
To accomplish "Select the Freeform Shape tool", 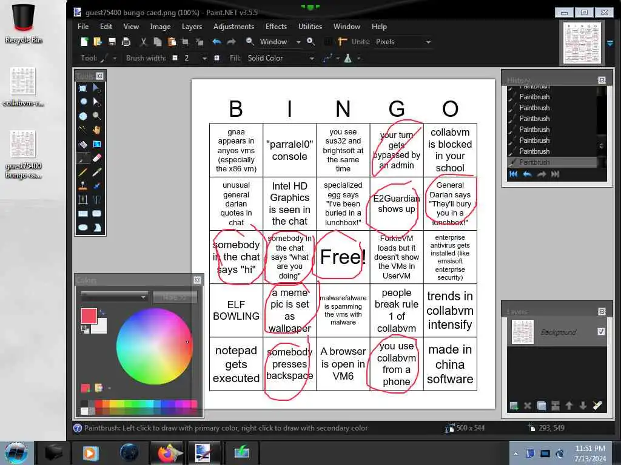I will point(96,228).
